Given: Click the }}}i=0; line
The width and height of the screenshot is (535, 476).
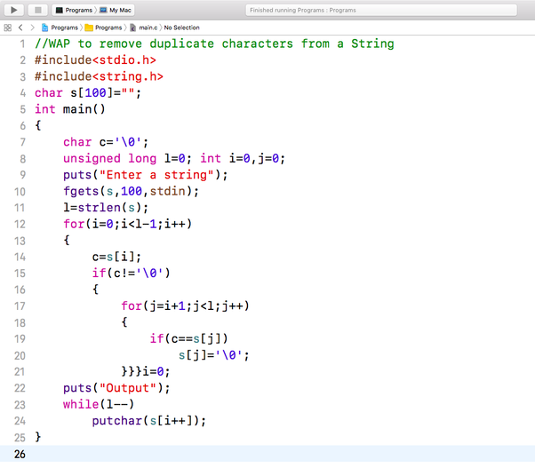Looking at the screenshot, I should tap(146, 371).
